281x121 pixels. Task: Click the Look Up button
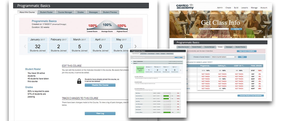point(236,29)
